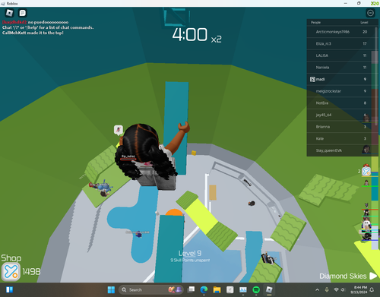Click the 9 Skill Points unspent text
Screen dimensions: 380x297
click(190, 260)
